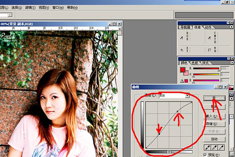This screenshot has height=157, width=235.
Task: Open the 窗口(W) menu
Action: (58, 8)
